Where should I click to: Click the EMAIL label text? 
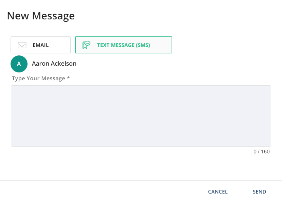[41, 45]
